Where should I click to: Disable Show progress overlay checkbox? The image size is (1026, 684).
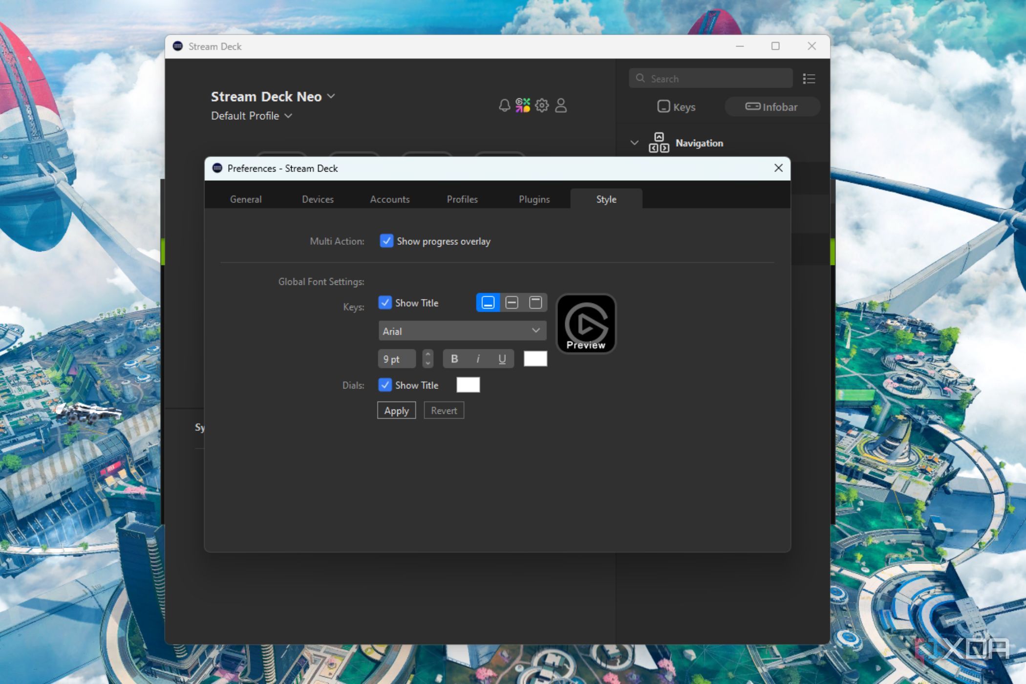pyautogui.click(x=386, y=241)
